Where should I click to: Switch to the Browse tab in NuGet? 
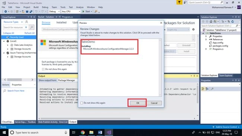(46, 23)
